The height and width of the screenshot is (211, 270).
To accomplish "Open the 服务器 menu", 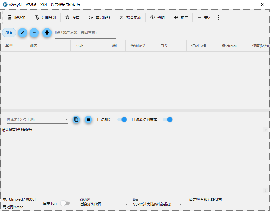I will 16,18.
